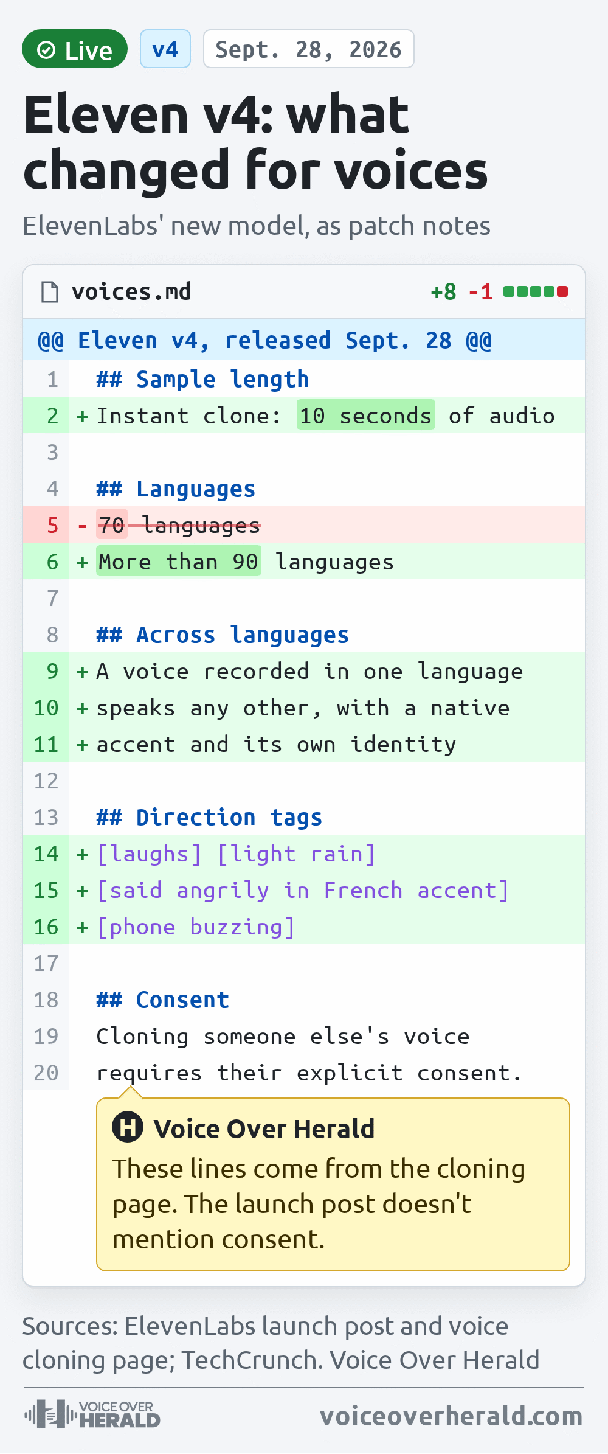Click the hunk header 'Eleven v4, released Sept. 28'

(264, 340)
